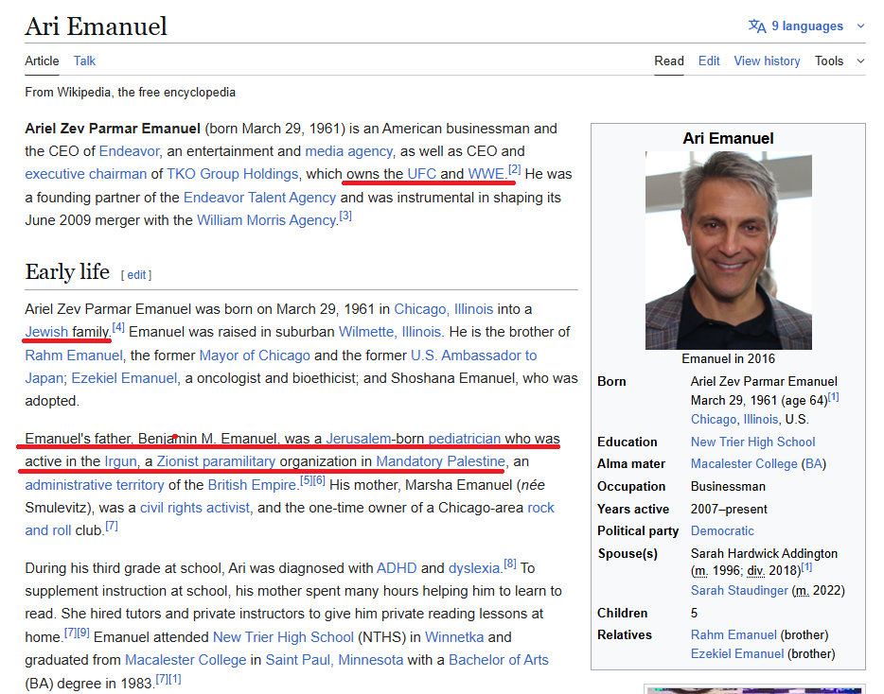Select the Read tab
884x694 pixels.
click(x=668, y=61)
